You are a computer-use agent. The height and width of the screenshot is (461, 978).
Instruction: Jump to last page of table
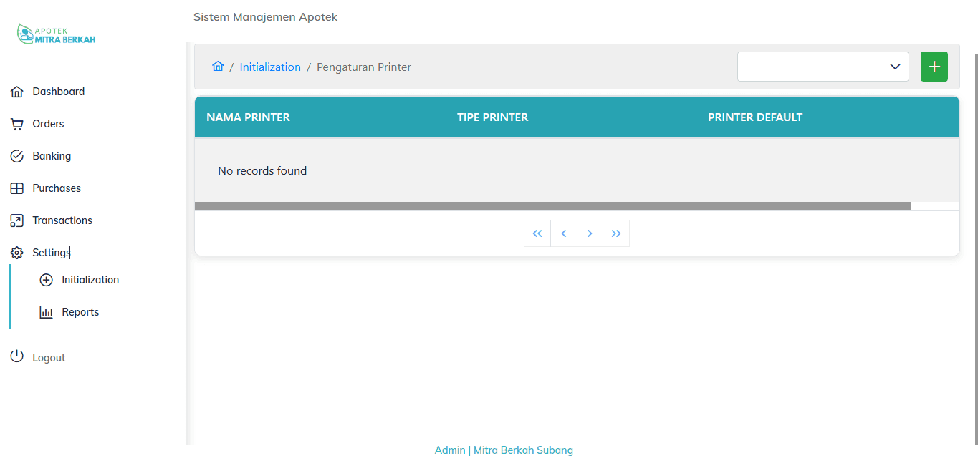point(616,233)
